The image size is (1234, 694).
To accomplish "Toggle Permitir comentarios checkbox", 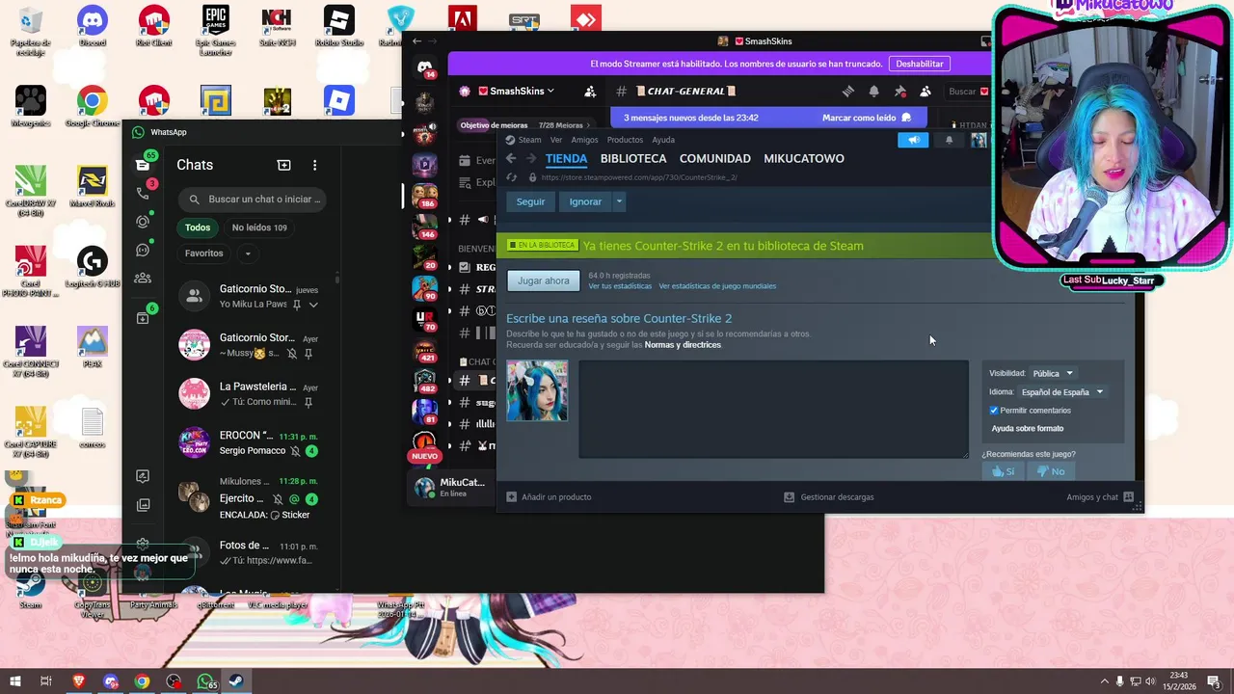I will point(994,411).
